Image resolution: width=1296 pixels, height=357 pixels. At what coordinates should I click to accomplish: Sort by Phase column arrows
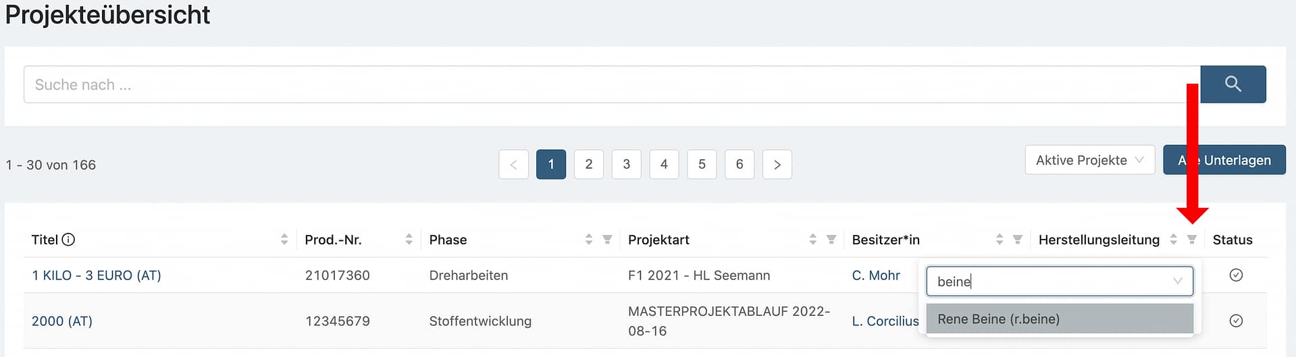click(x=589, y=240)
